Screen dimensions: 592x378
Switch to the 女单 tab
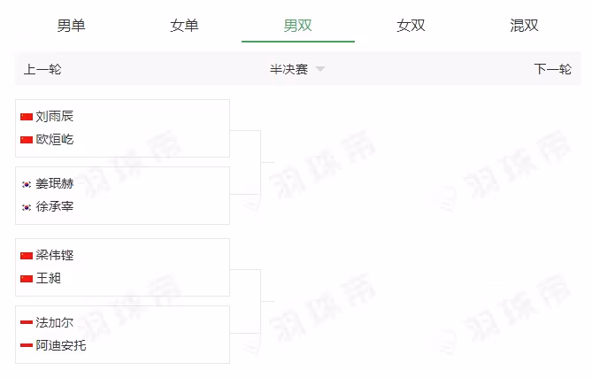[184, 26]
